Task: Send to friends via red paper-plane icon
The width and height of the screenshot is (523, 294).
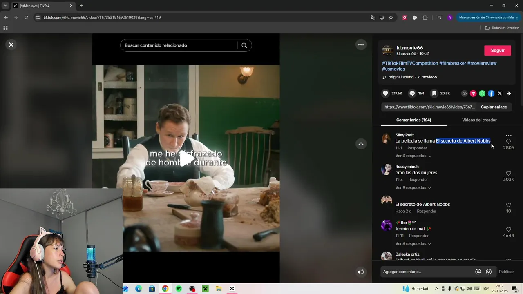Action: pyautogui.click(x=473, y=94)
